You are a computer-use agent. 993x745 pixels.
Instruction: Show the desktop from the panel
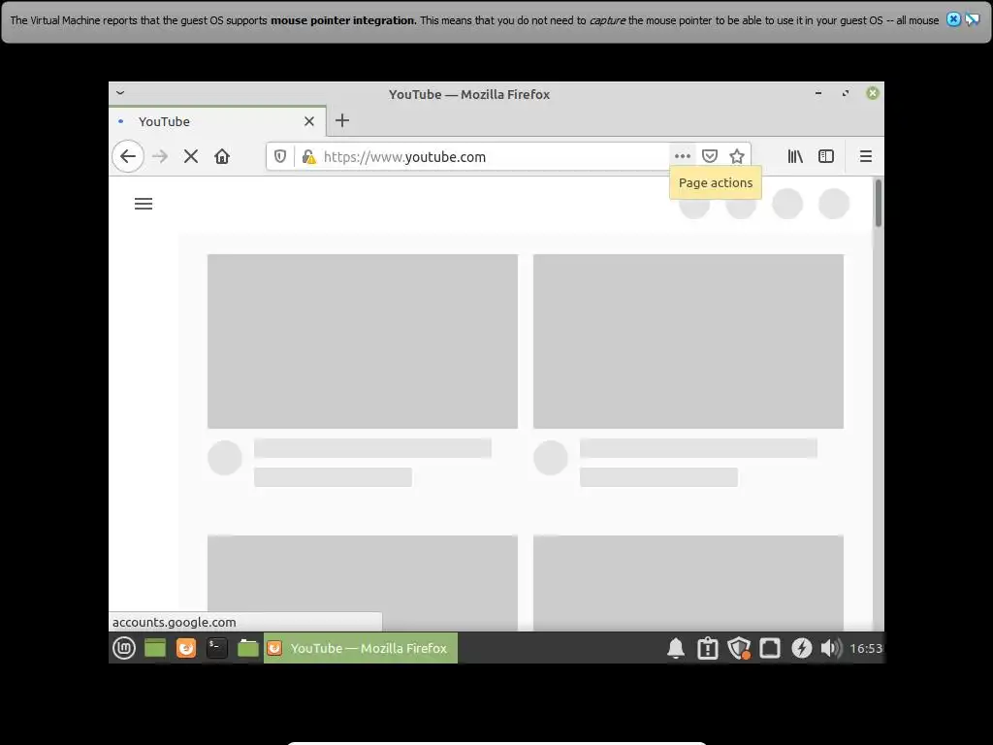point(155,647)
